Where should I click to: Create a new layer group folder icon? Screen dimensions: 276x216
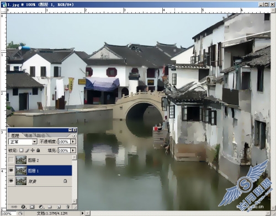[50, 207]
